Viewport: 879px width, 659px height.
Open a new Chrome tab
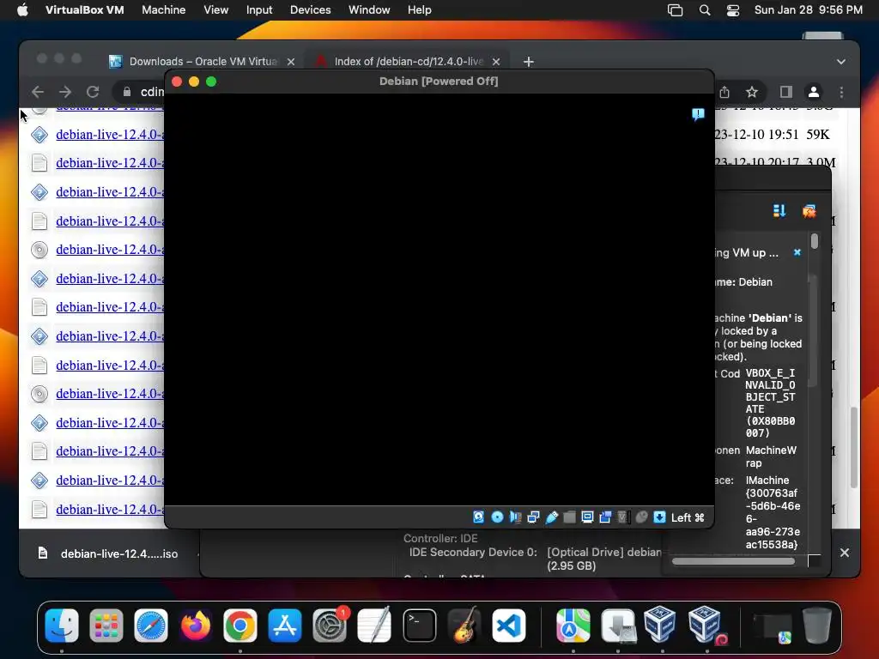[x=528, y=62]
